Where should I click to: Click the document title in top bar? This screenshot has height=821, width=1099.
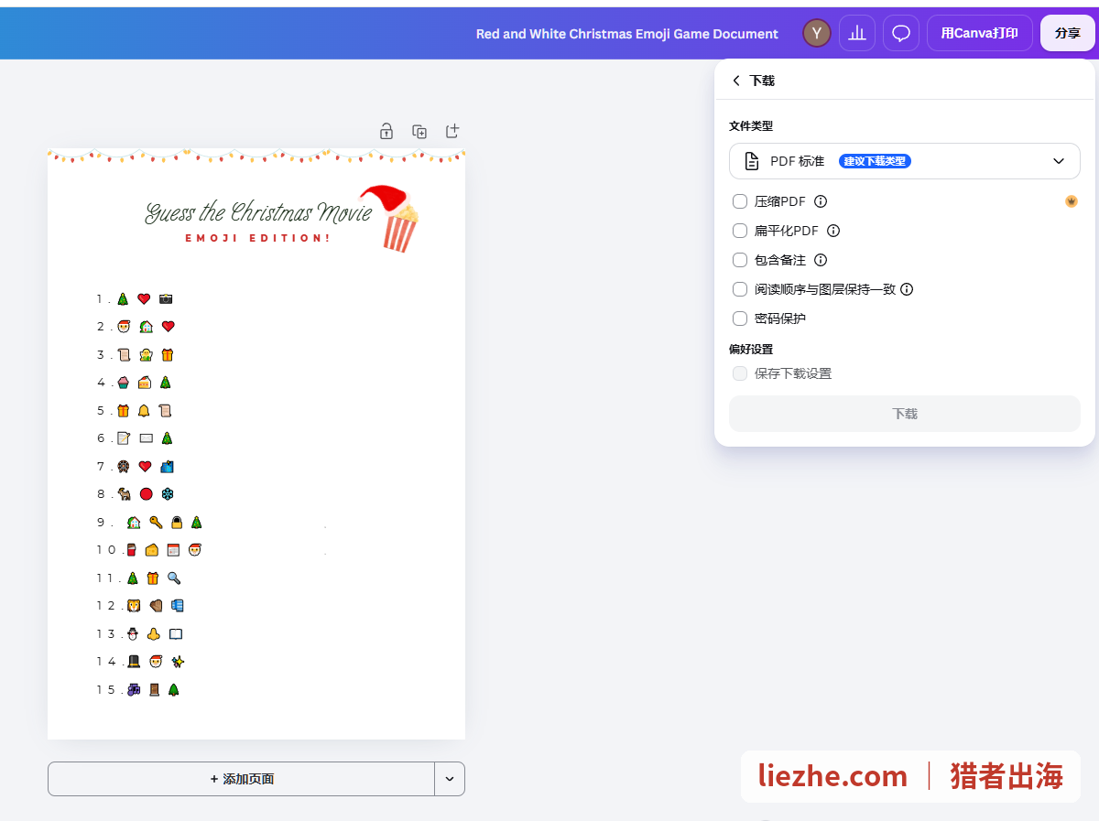[627, 34]
